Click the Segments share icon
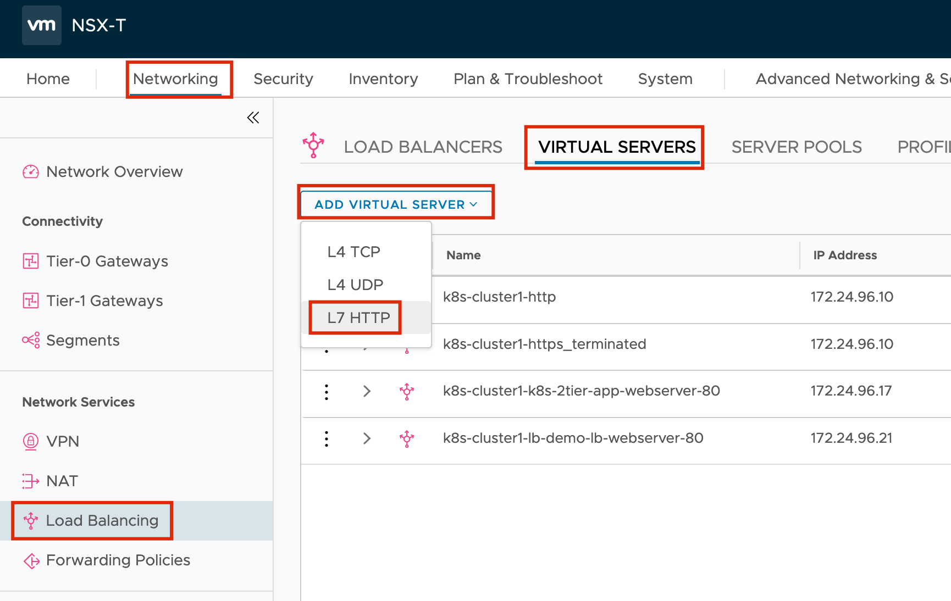Viewport: 951px width, 601px height. [x=31, y=340]
